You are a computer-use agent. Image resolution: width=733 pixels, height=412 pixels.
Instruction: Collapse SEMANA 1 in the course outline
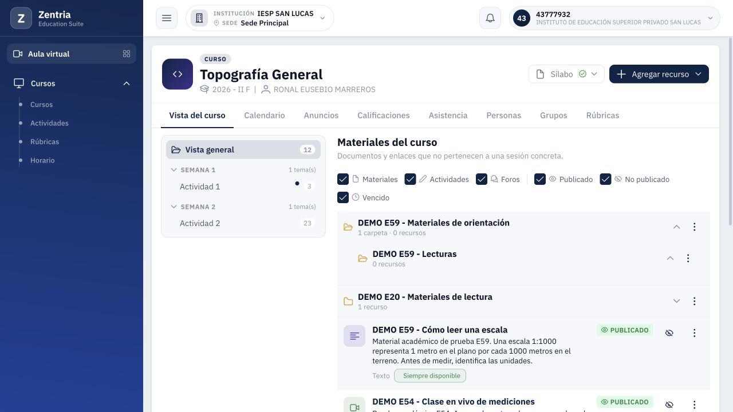(243, 170)
